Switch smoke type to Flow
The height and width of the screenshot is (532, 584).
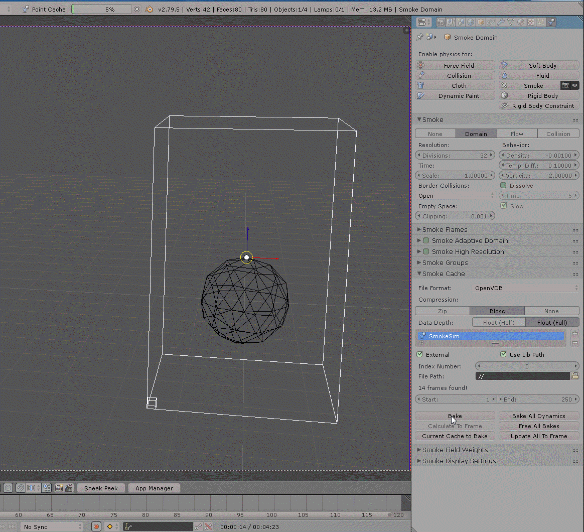pyautogui.click(x=517, y=134)
